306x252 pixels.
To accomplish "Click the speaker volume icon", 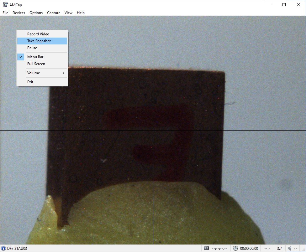I will 290,248.
